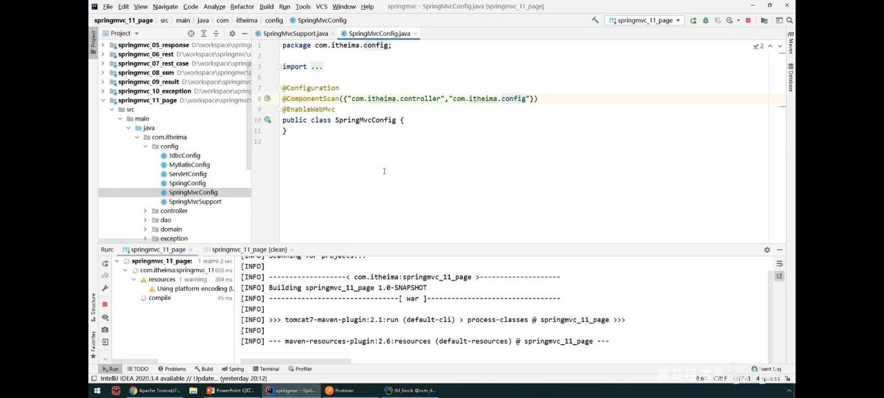884x398 pixels.
Task: Stop the process from Run panel sidebar
Action: 105,304
